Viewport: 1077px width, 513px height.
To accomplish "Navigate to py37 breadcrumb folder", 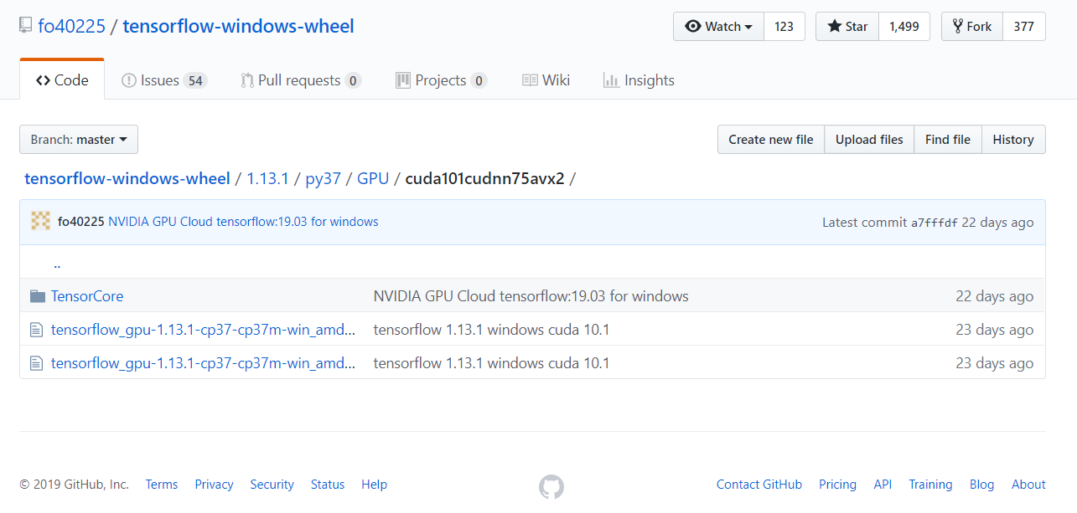I will [323, 178].
